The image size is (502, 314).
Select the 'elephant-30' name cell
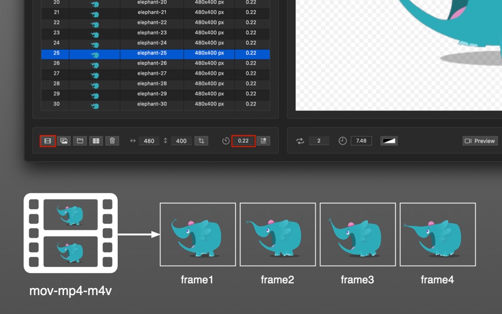(152, 104)
